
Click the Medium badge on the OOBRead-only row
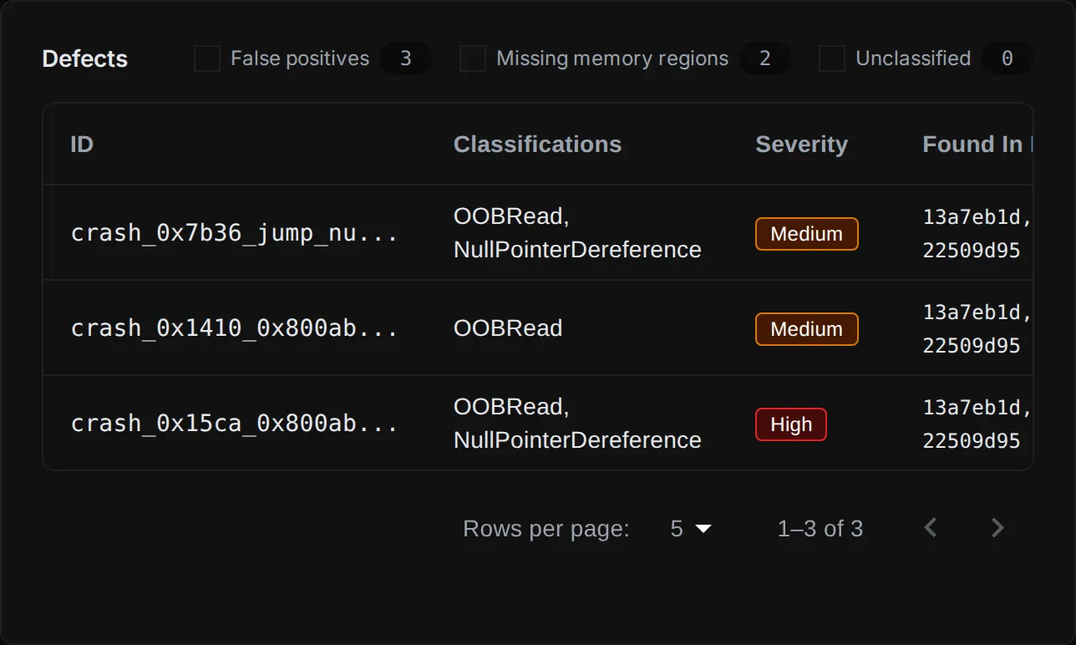coord(806,329)
